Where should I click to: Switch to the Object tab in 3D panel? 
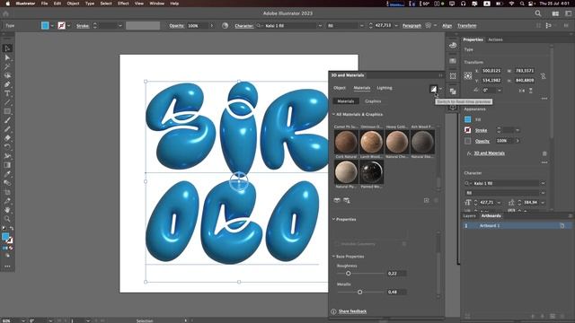pos(340,88)
